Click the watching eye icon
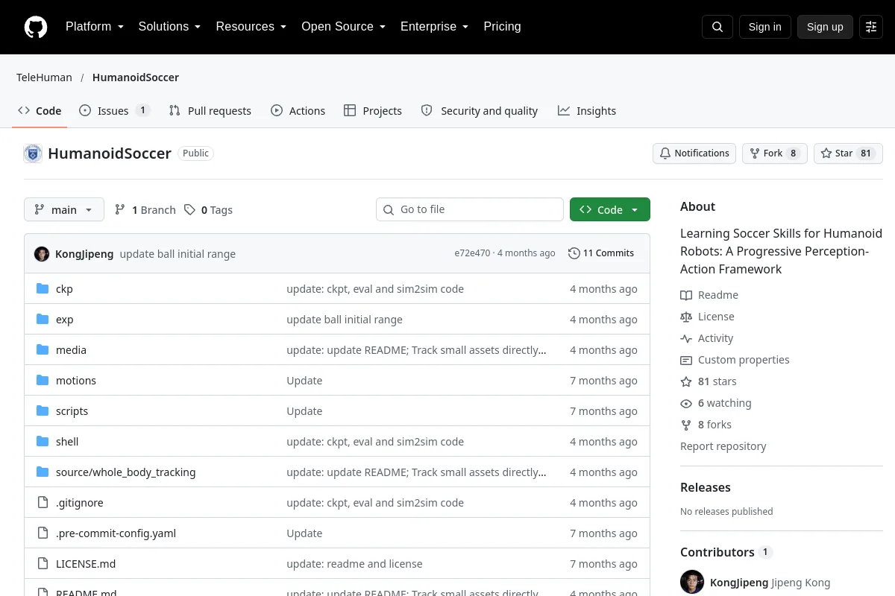The image size is (895, 596). (x=686, y=404)
